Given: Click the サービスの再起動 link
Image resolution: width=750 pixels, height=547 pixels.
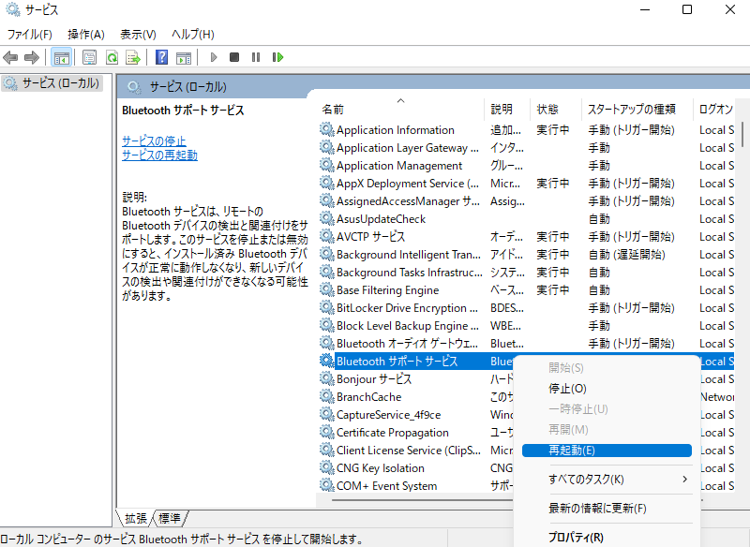Looking at the screenshot, I should (156, 155).
